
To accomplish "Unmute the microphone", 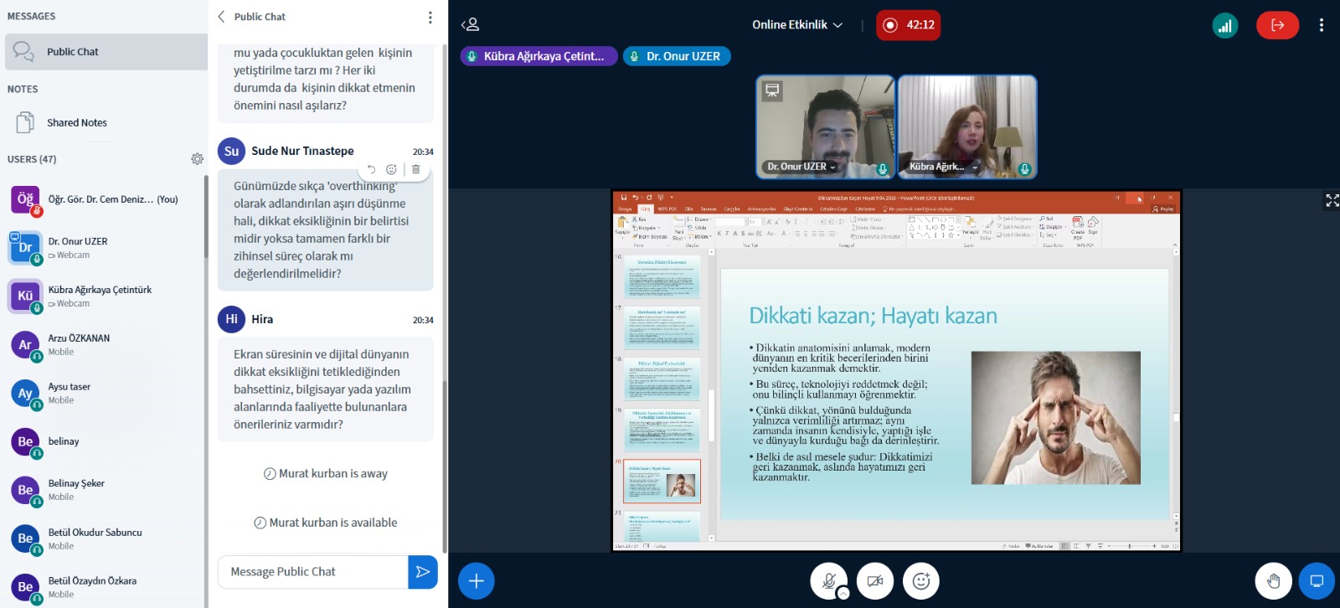I will (x=828, y=581).
